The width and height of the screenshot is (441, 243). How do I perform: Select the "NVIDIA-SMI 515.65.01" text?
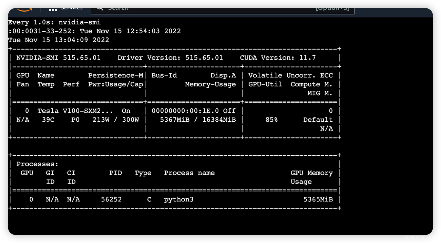(x=59, y=58)
